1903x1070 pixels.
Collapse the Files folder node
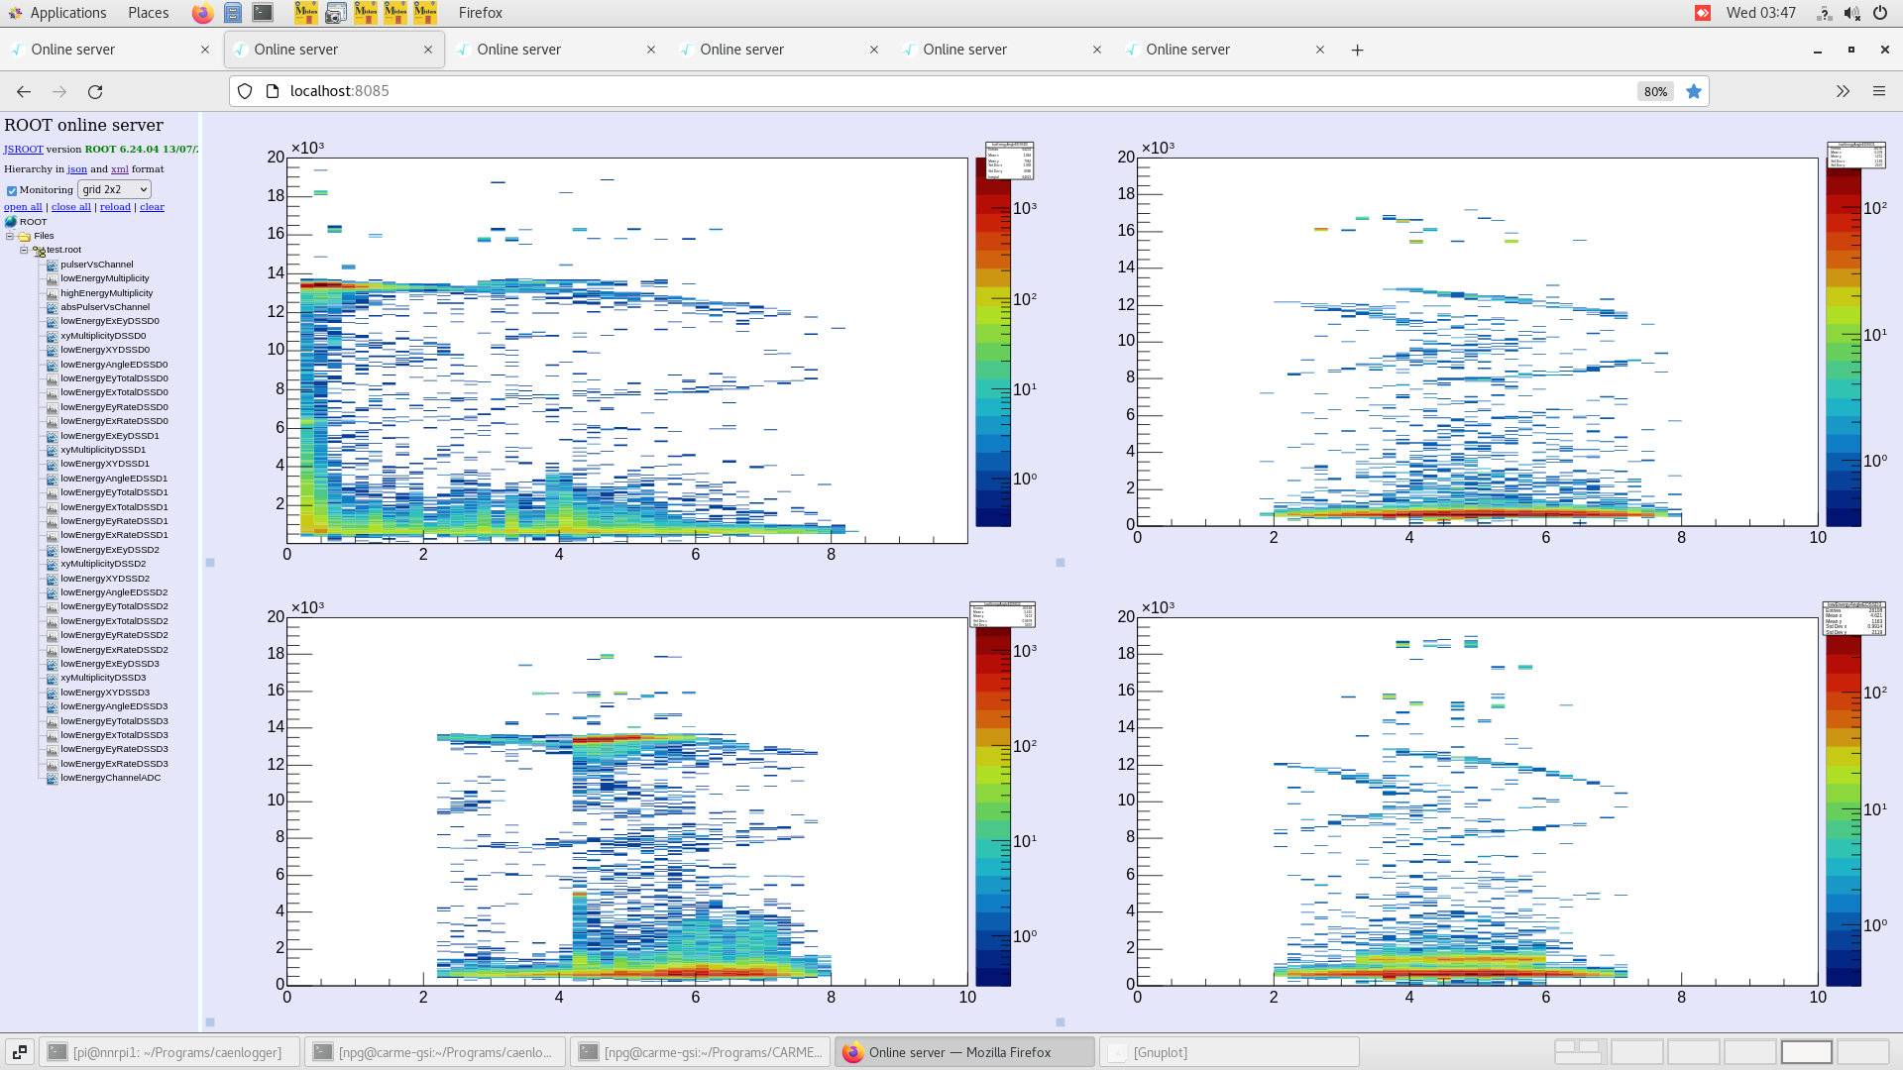10,236
